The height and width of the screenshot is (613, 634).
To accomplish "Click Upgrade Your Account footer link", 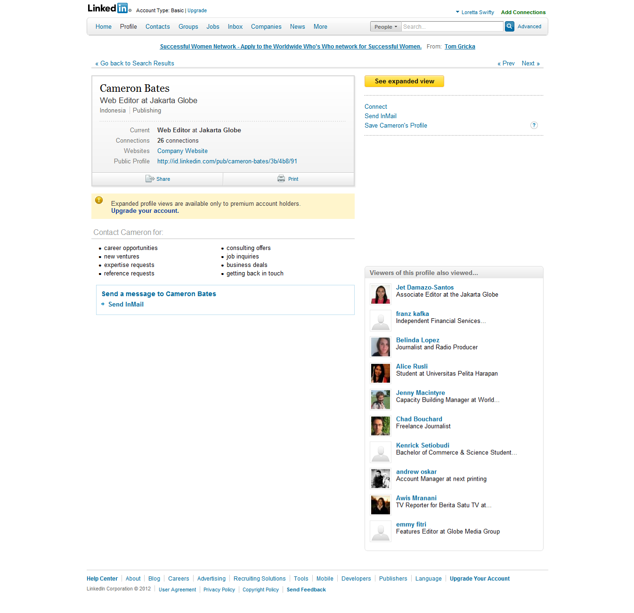I will point(480,579).
